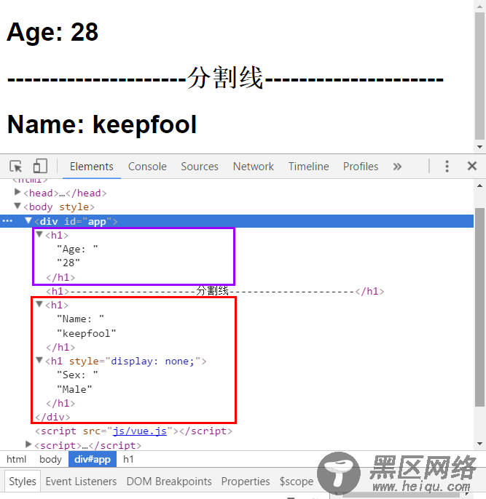486x499 pixels.
Task: Open the Console tab
Action: [147, 167]
